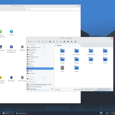Screen dimensions: 115x115
Task: Open Книги in Places panel
Action: 40,59
